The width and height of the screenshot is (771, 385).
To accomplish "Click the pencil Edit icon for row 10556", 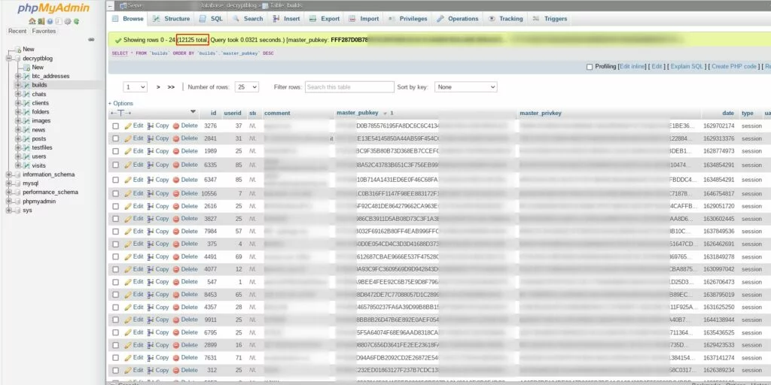I will [128, 193].
